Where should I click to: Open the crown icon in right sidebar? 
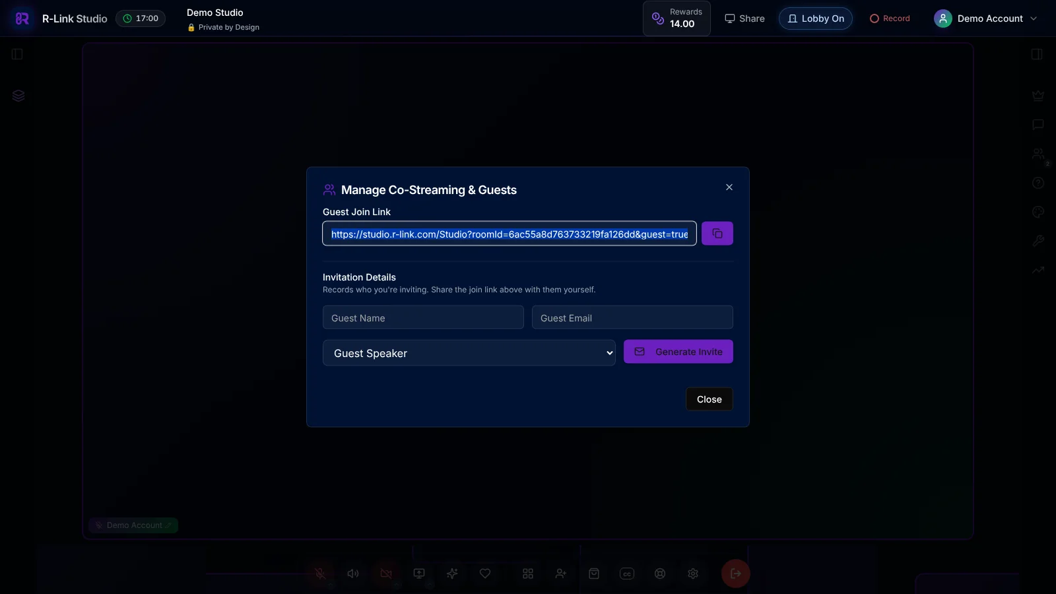click(1038, 96)
